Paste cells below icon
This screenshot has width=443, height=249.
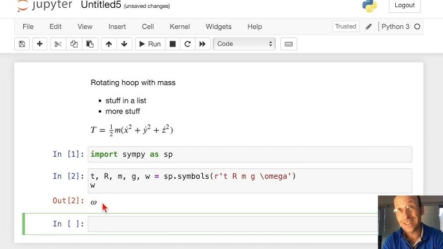(90, 44)
